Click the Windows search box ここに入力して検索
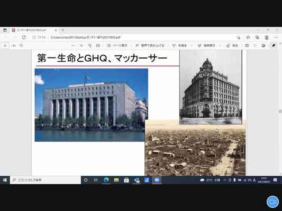 click(46, 180)
